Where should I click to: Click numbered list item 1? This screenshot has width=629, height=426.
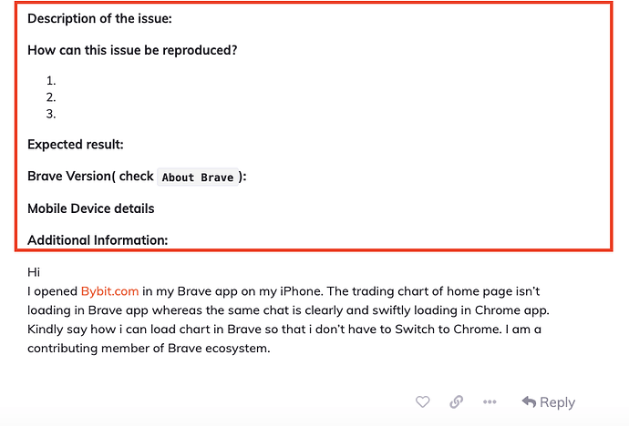pos(51,81)
